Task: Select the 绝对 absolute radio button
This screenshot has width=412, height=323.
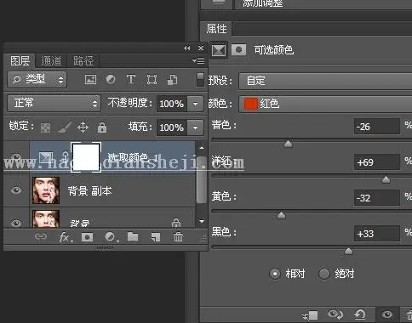Action: [x=324, y=274]
